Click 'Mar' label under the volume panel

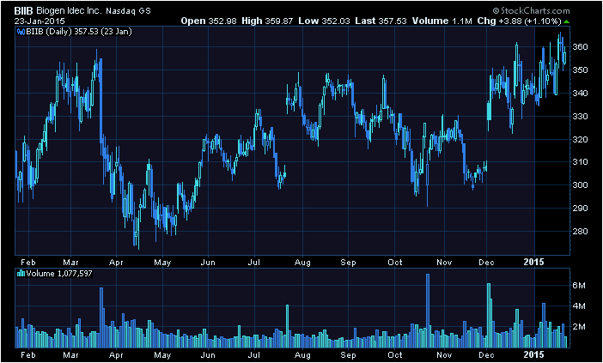[x=70, y=355]
